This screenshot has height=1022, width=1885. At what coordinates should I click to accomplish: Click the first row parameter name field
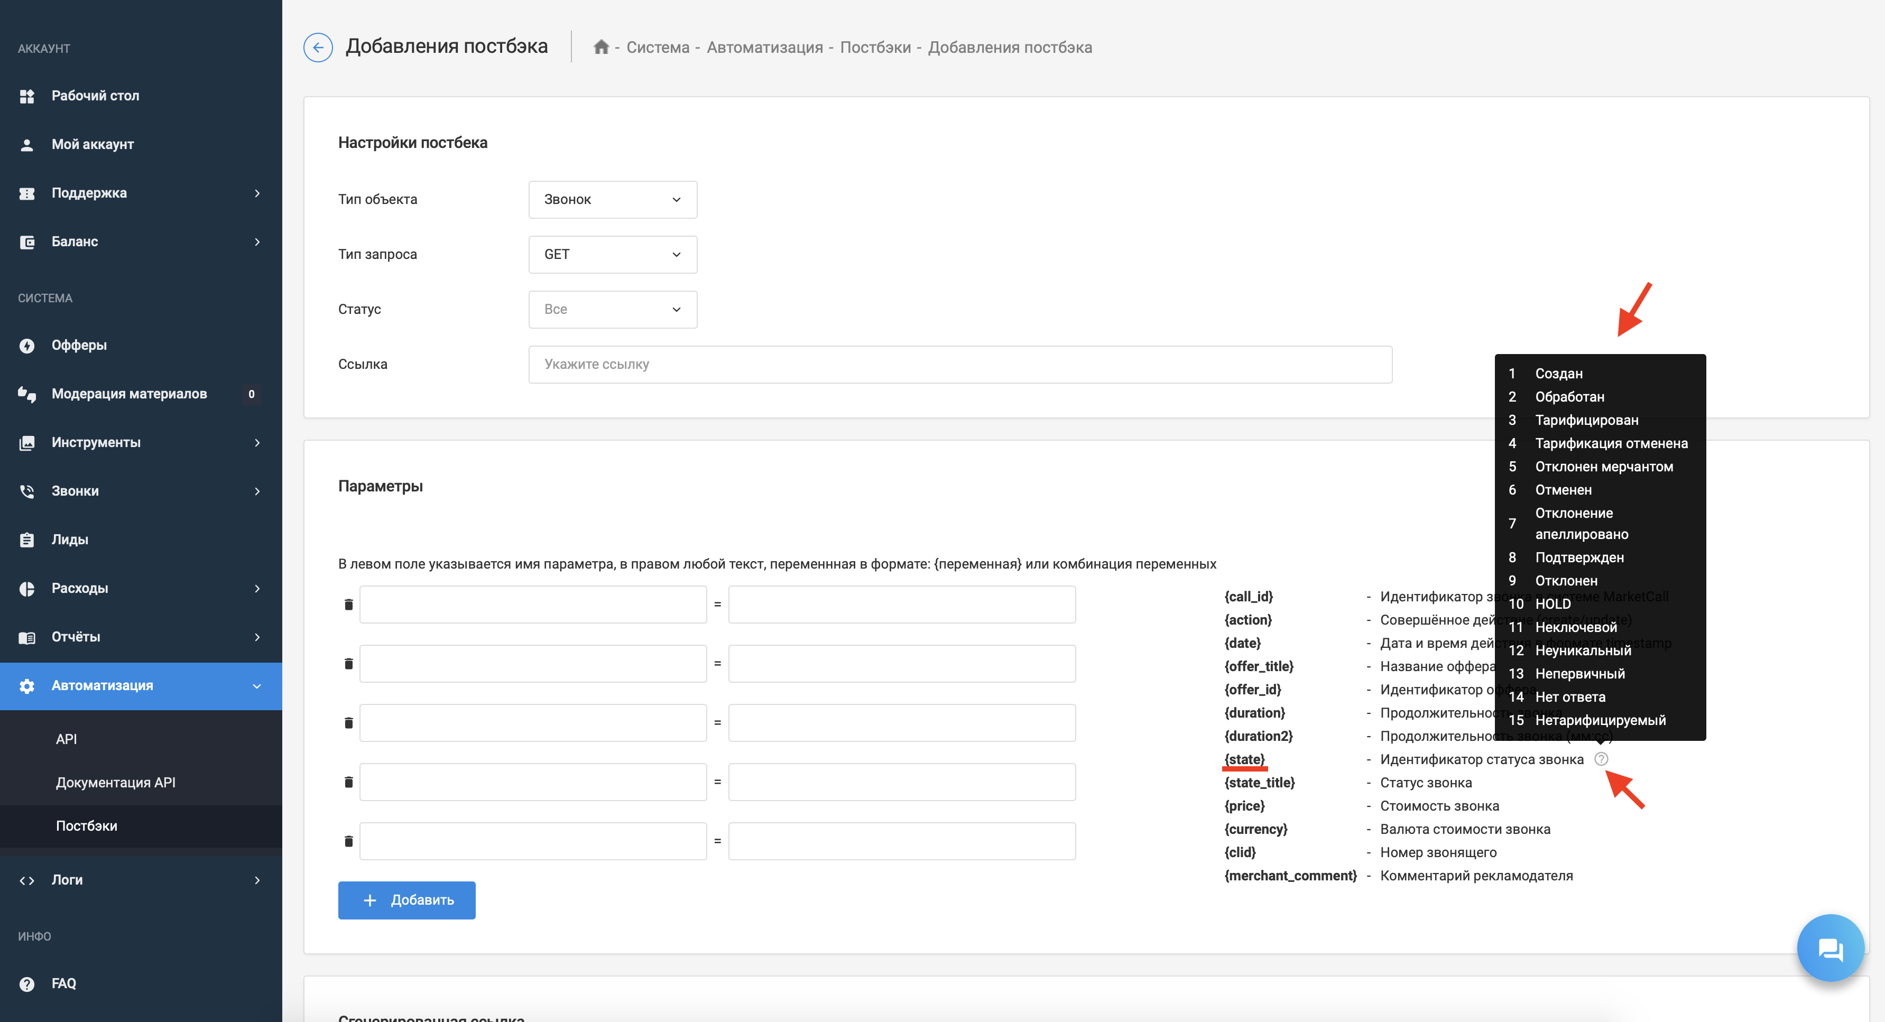click(x=533, y=605)
